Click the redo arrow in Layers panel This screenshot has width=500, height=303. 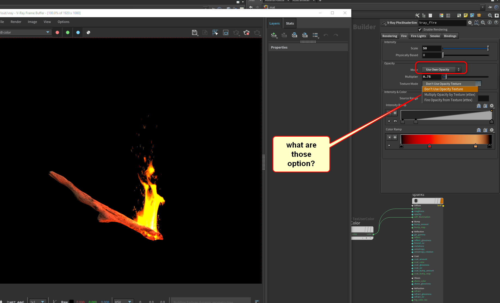336,35
